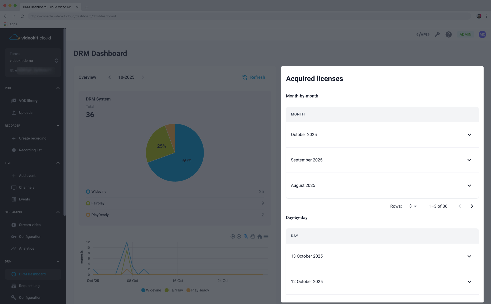The height and width of the screenshot is (304, 491).
Task: Toggle PlayReady in the chart legend
Action: click(198, 290)
